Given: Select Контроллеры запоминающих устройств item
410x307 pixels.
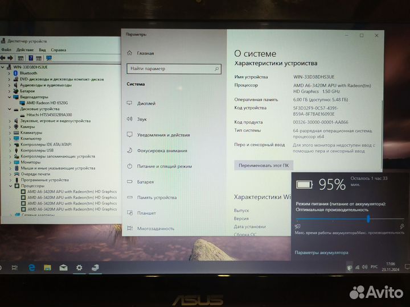Looking at the screenshot, I should [x=58, y=156].
